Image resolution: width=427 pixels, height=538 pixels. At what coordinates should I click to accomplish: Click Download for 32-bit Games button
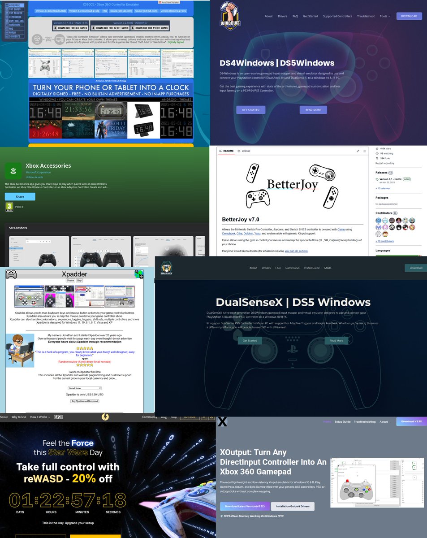click(x=110, y=27)
